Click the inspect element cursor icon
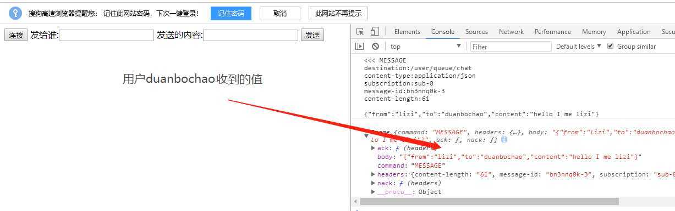Image resolution: width=675 pixels, height=211 pixels. click(x=360, y=32)
